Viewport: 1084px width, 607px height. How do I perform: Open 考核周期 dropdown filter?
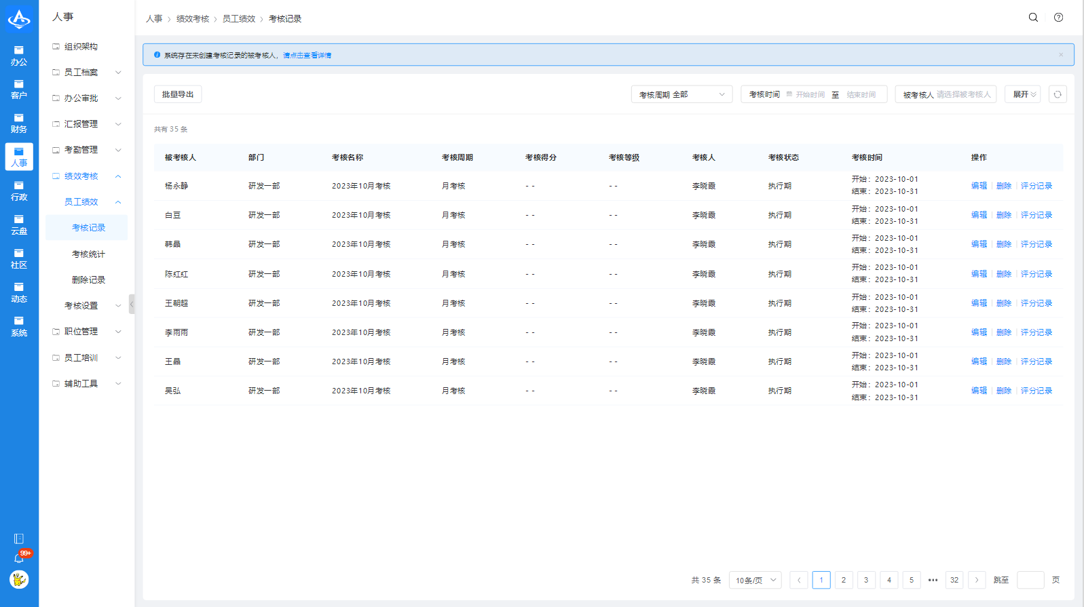tap(681, 94)
